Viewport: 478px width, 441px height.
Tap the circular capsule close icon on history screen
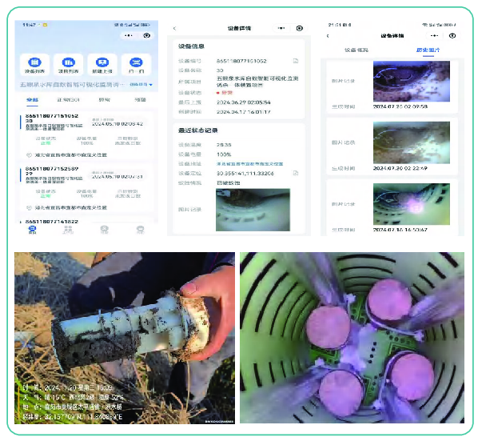click(x=452, y=36)
